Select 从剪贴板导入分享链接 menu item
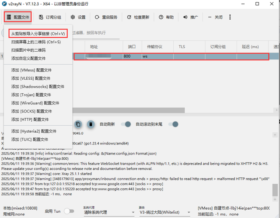This screenshot has width=280, height=218. click(x=38, y=33)
